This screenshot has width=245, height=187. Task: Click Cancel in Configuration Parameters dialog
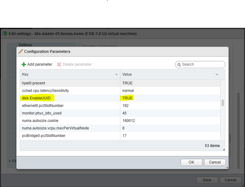pyautogui.click(x=215, y=162)
